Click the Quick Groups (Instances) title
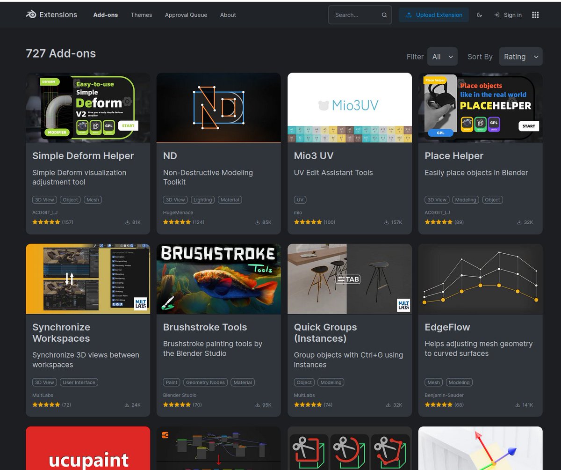 [x=325, y=333]
